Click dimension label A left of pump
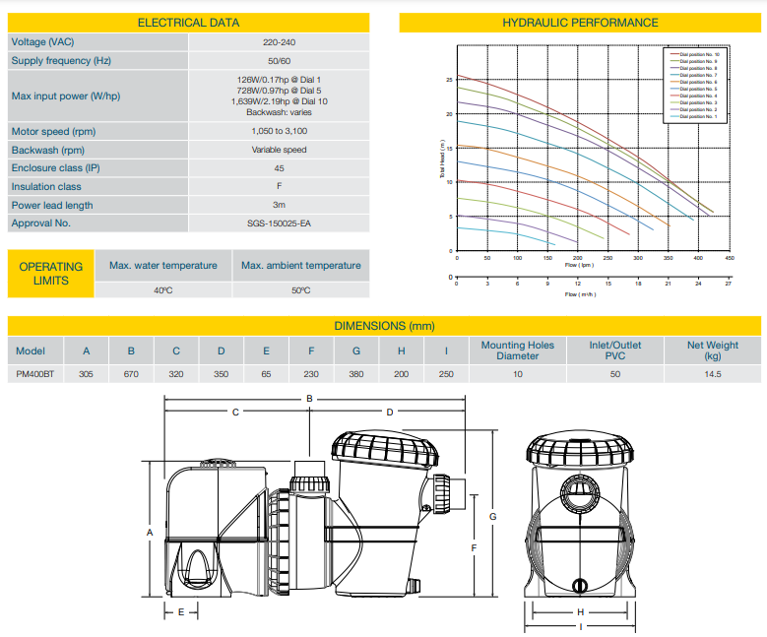Image resolution: width=767 pixels, height=637 pixels. [x=150, y=532]
